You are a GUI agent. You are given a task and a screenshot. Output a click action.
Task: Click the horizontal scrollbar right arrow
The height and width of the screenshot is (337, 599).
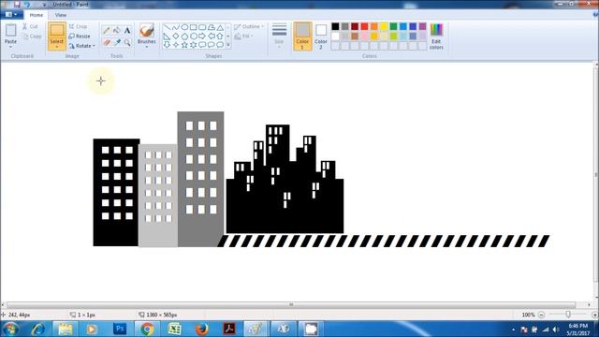click(589, 304)
